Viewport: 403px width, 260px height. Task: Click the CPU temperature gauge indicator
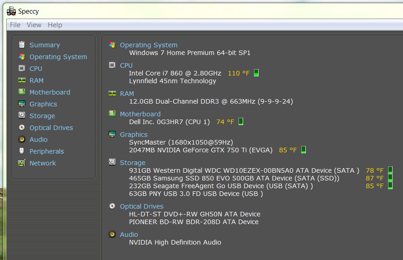coord(256,73)
